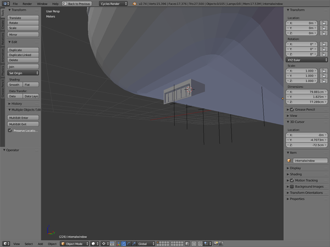
Task: Click the object icon beside internalwindow name
Action: pyautogui.click(x=289, y=161)
